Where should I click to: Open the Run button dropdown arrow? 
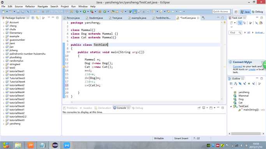88,12
